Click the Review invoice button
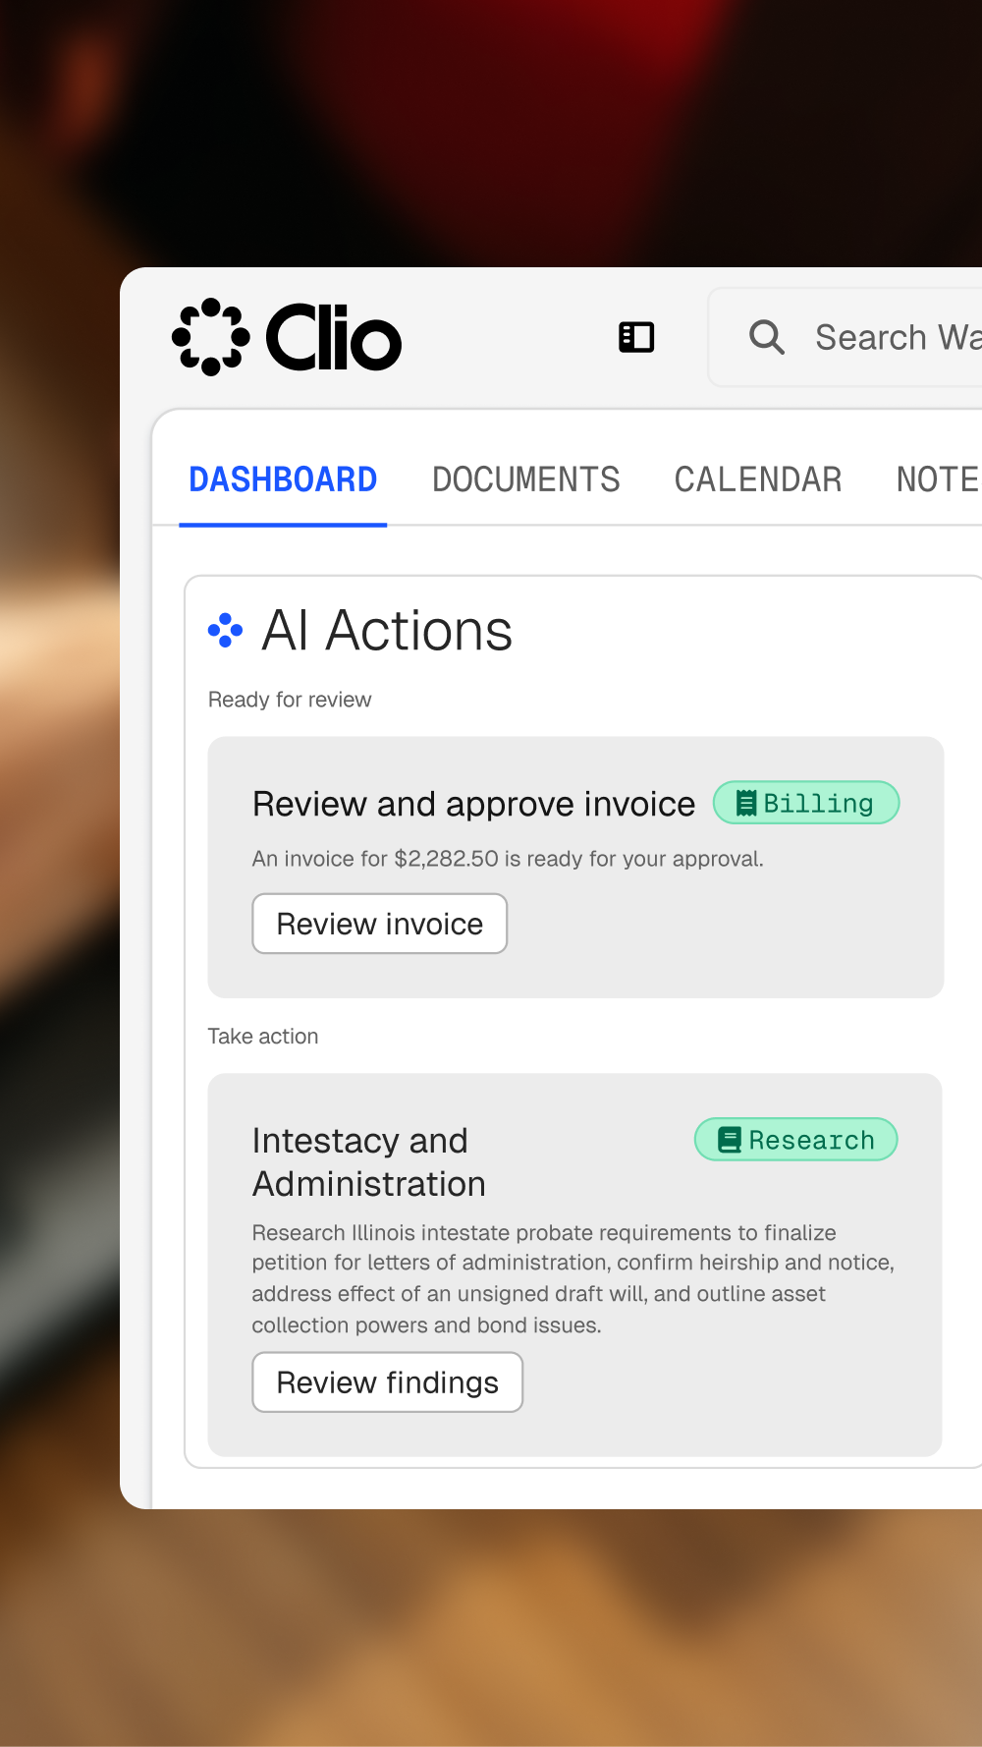The image size is (982, 1747). tap(380, 924)
